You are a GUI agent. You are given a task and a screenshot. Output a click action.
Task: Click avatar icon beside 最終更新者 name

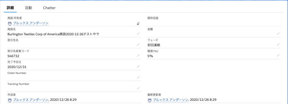(x=150, y=100)
